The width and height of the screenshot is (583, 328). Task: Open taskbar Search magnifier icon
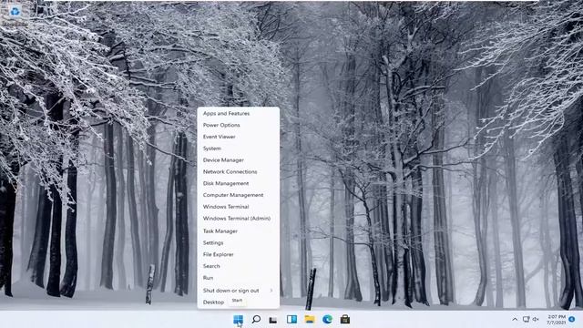point(256,319)
